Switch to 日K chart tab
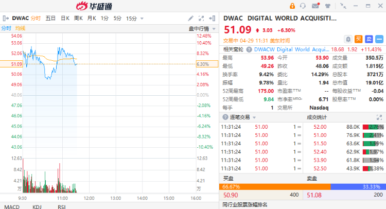Image resolution: width=386 pixels, height=209 pixels. pyautogui.click(x=65, y=18)
